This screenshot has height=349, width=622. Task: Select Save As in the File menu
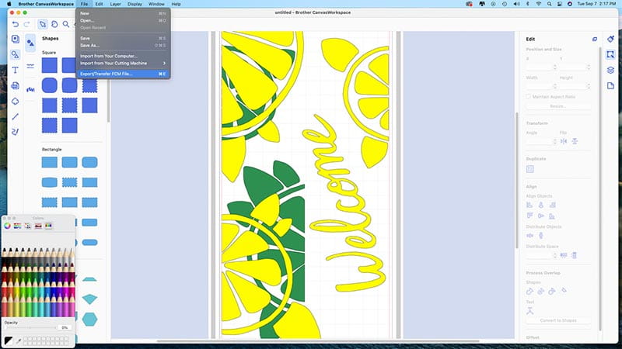point(123,46)
